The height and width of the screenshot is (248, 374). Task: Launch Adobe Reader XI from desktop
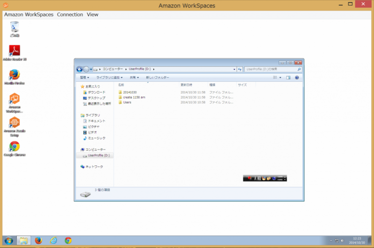click(x=14, y=53)
